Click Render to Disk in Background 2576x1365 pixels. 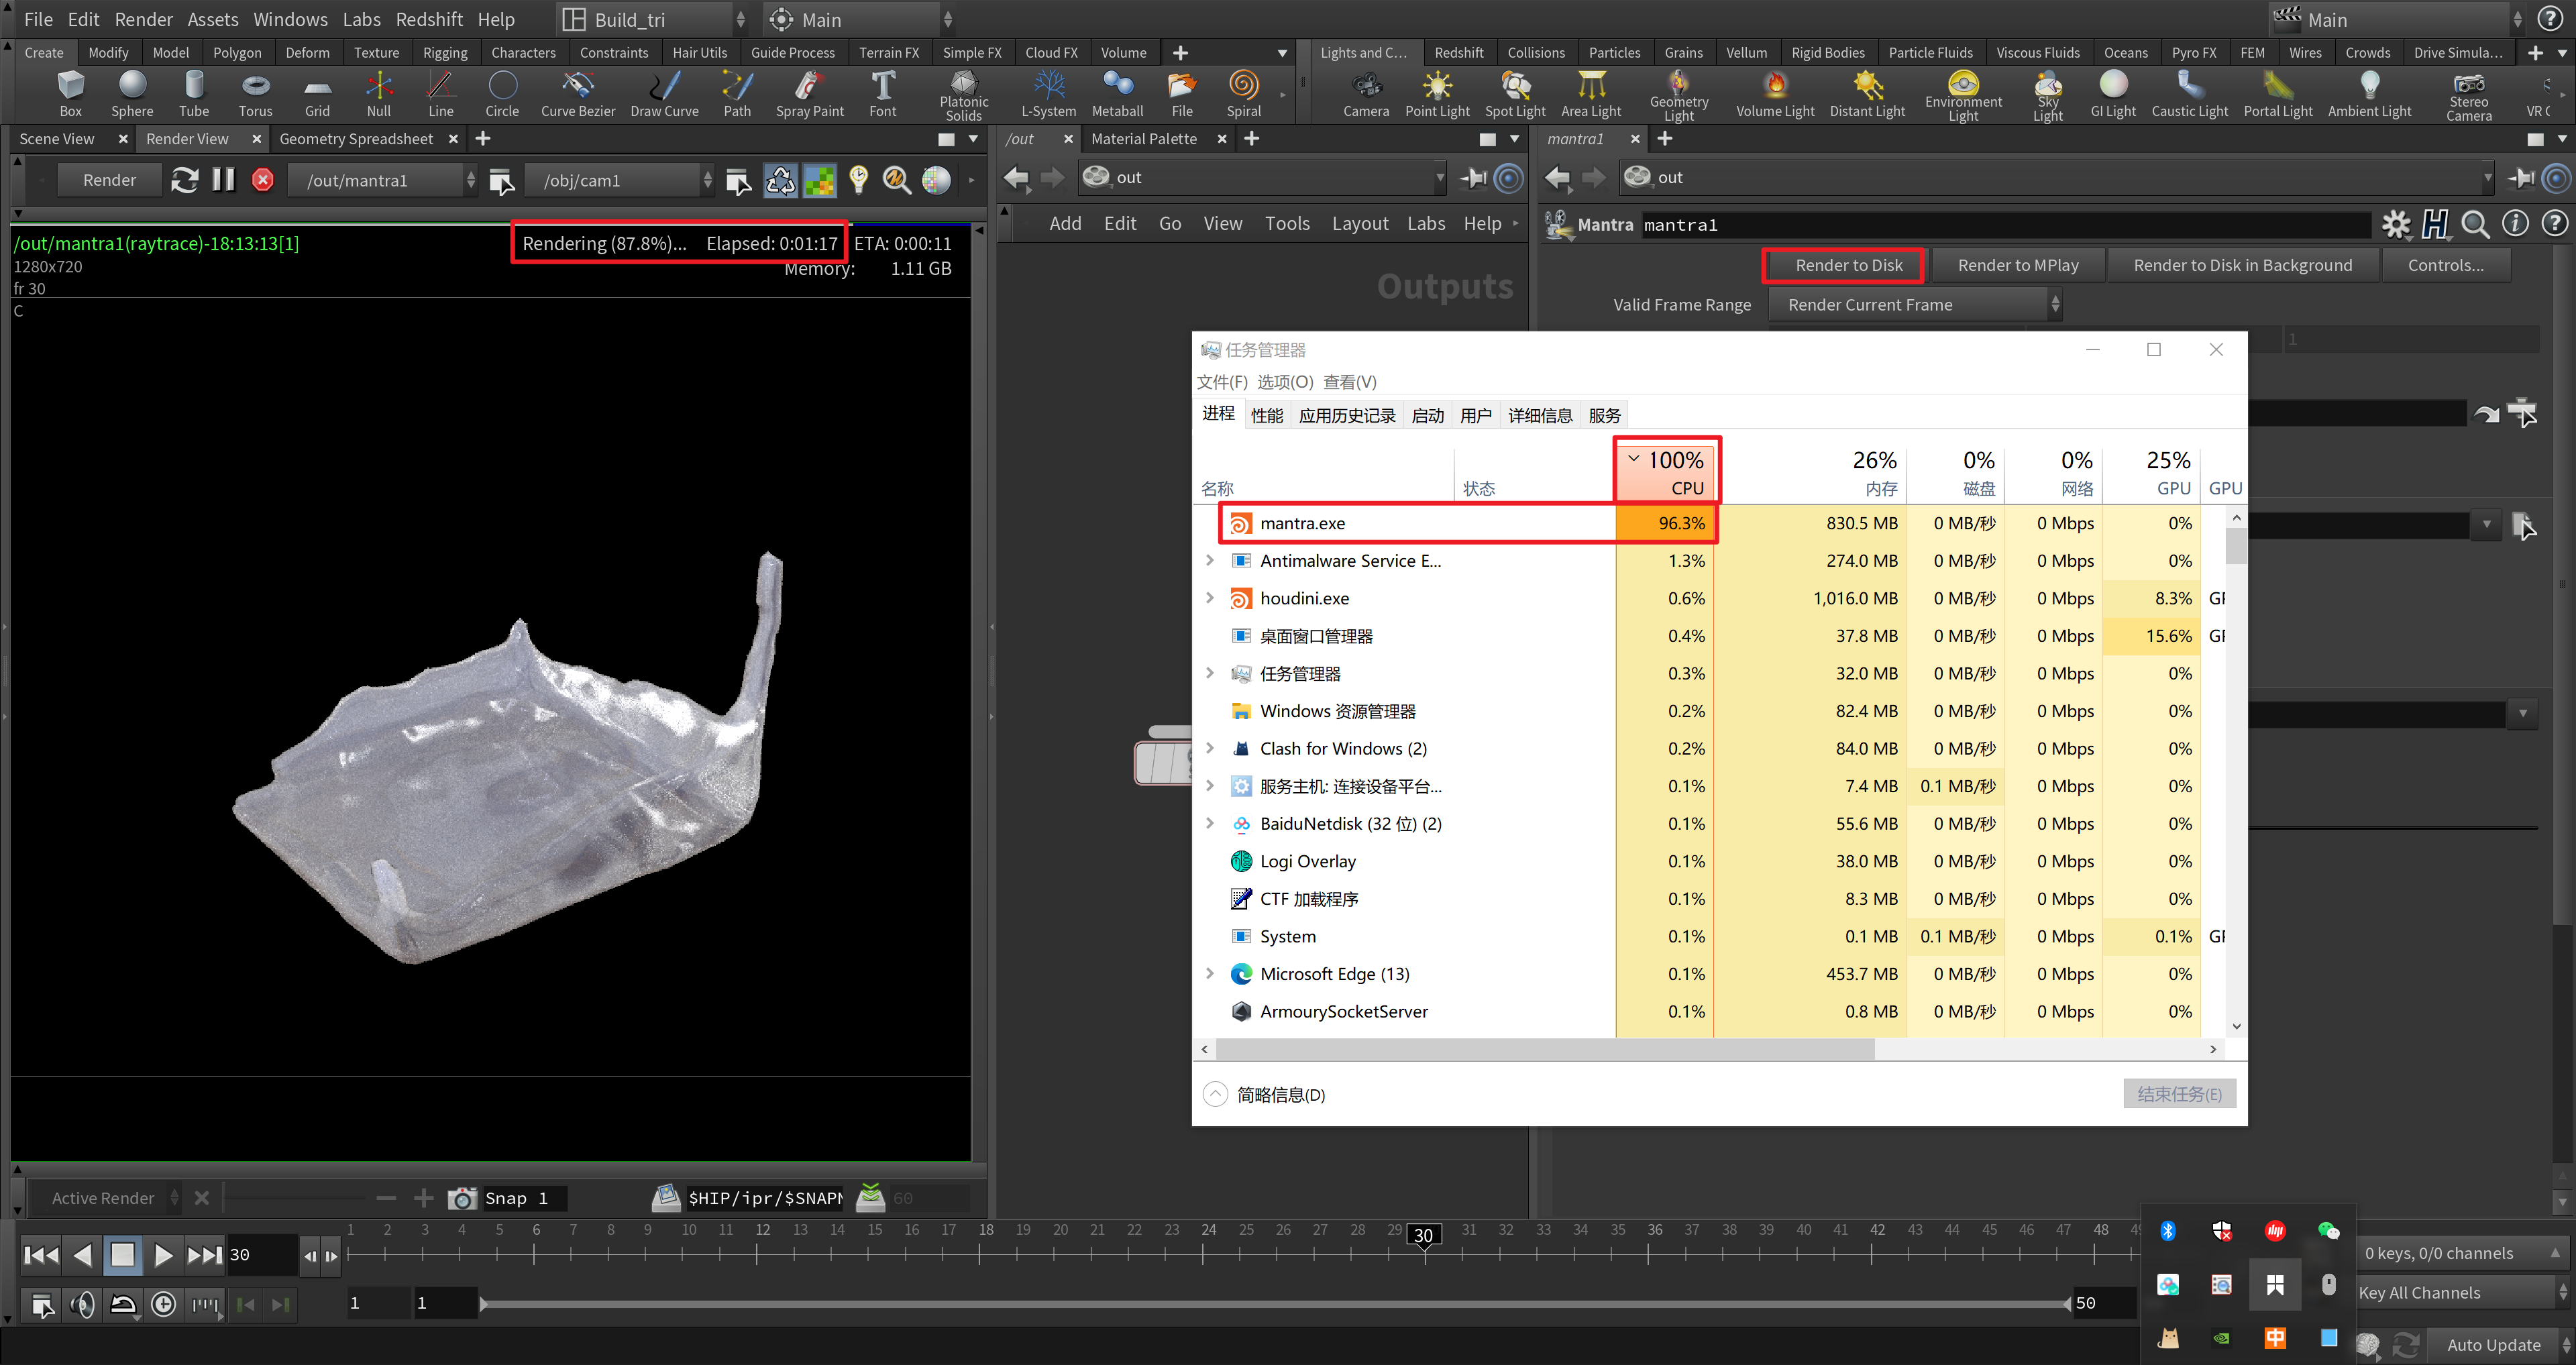pos(2242,265)
